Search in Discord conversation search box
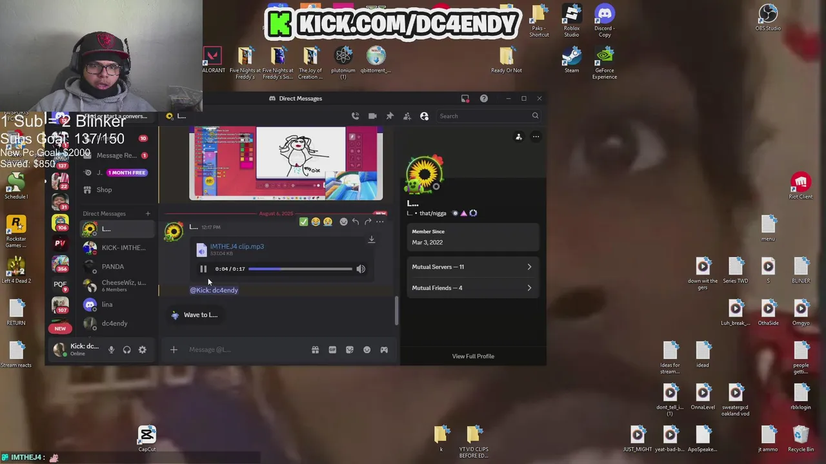826x464 pixels. tap(489, 116)
